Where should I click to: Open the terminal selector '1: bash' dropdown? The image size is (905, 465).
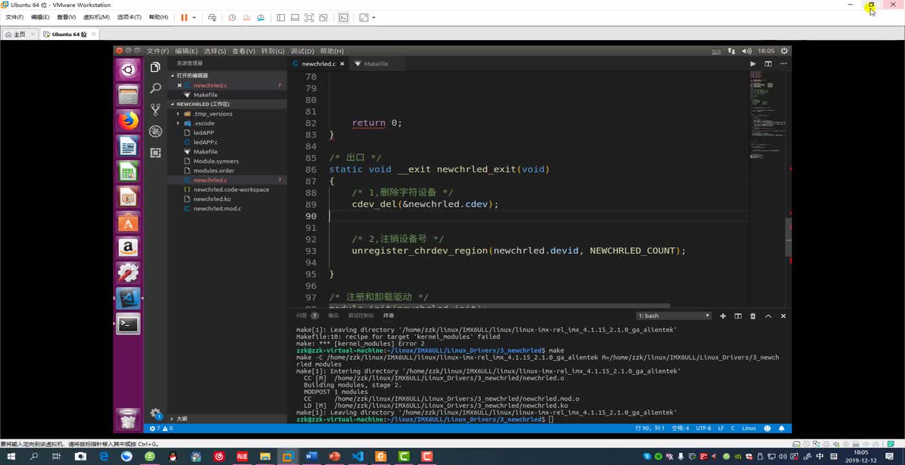click(x=673, y=316)
